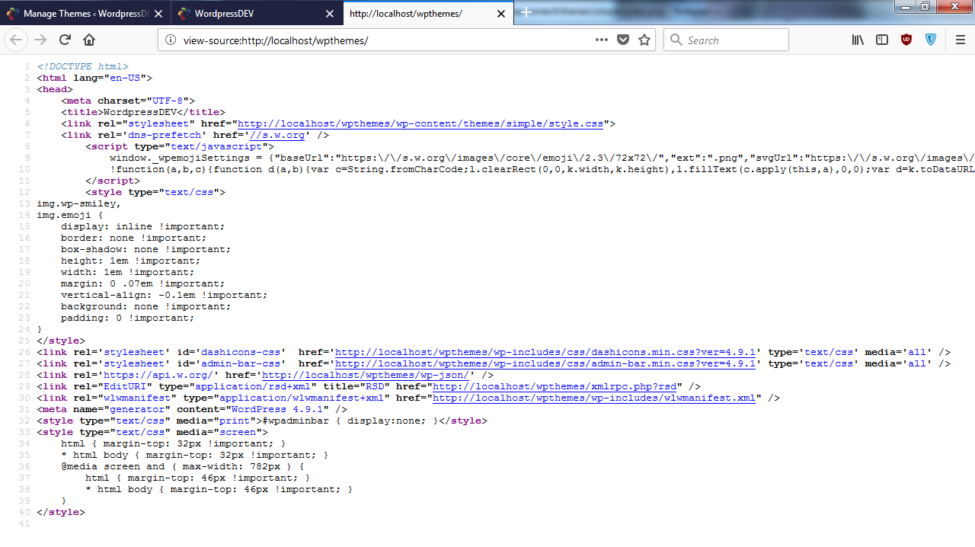The image size is (975, 547).
Task: Open dashicons.min.css stylesheet link
Action: pyautogui.click(x=545, y=352)
